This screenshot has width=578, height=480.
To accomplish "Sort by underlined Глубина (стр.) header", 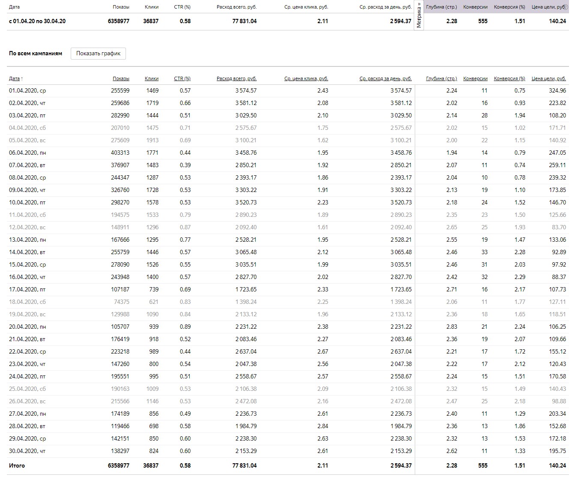I will tap(441, 78).
